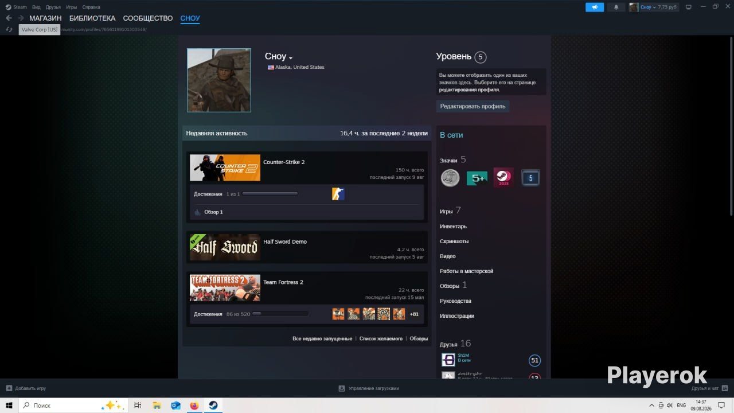
Task: Click the Team Fortress 2 achievements progress bar
Action: pyautogui.click(x=280, y=314)
